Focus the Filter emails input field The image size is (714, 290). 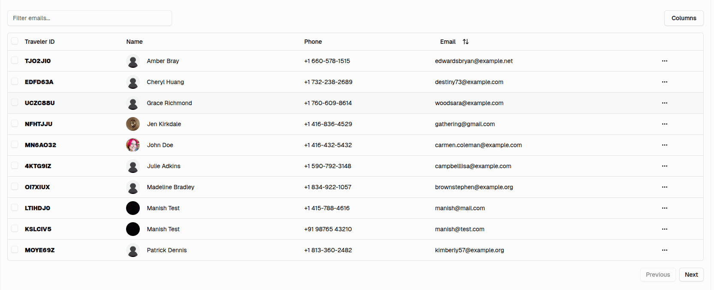90,18
